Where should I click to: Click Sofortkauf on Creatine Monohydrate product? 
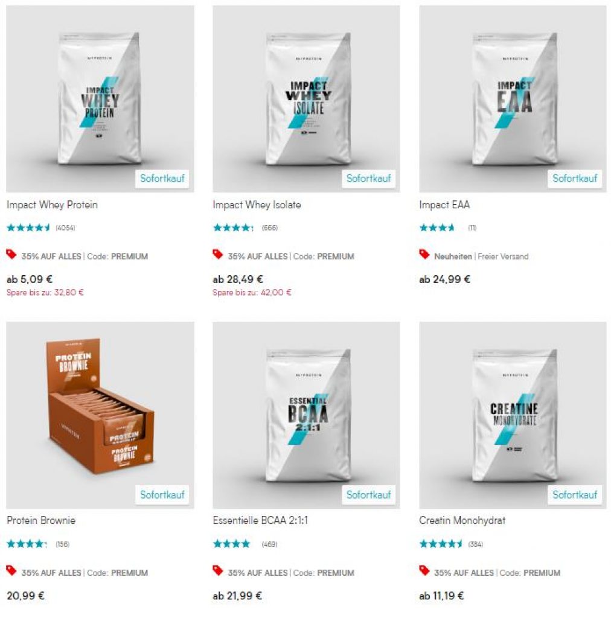575,495
